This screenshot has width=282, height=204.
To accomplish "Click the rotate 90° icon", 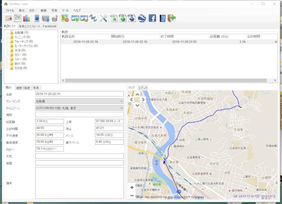I will 93,18.
